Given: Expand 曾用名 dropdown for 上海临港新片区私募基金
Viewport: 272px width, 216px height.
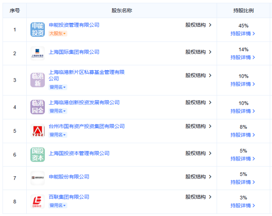Looking at the screenshot, I should (58, 87).
